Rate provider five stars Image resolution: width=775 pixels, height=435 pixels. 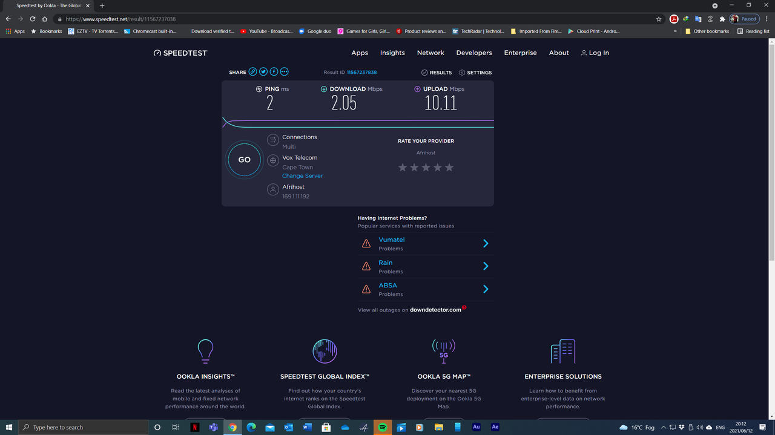coord(449,168)
